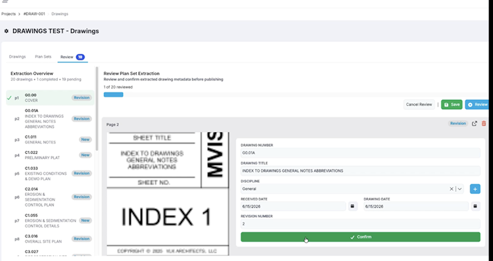Open Received Date calendar picker
The width and height of the screenshot is (493, 261).
[x=352, y=206]
